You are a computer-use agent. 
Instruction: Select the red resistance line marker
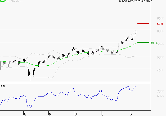click(143, 23)
